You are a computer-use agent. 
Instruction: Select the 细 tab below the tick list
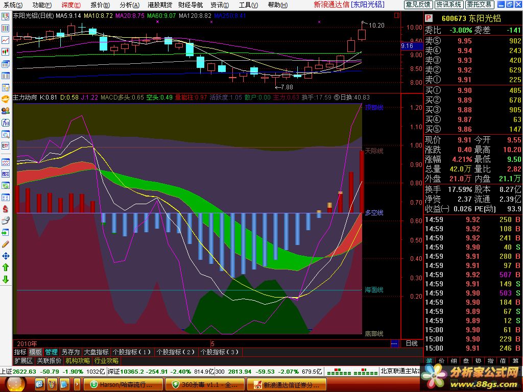tap(454, 361)
